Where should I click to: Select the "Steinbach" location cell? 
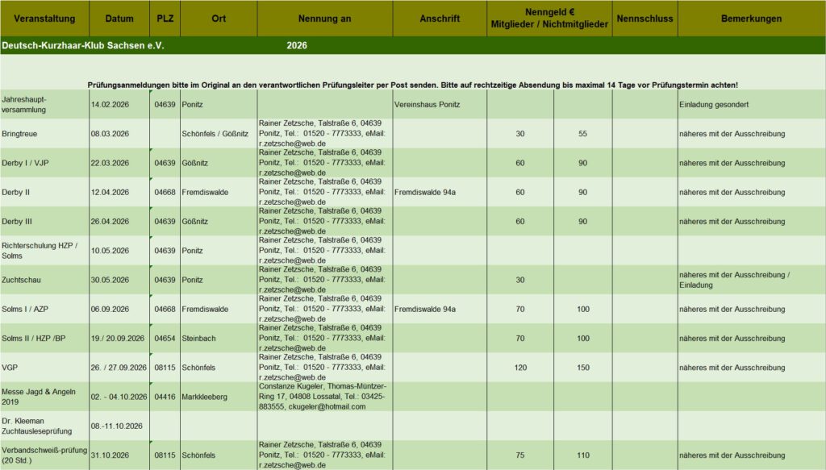218,339
